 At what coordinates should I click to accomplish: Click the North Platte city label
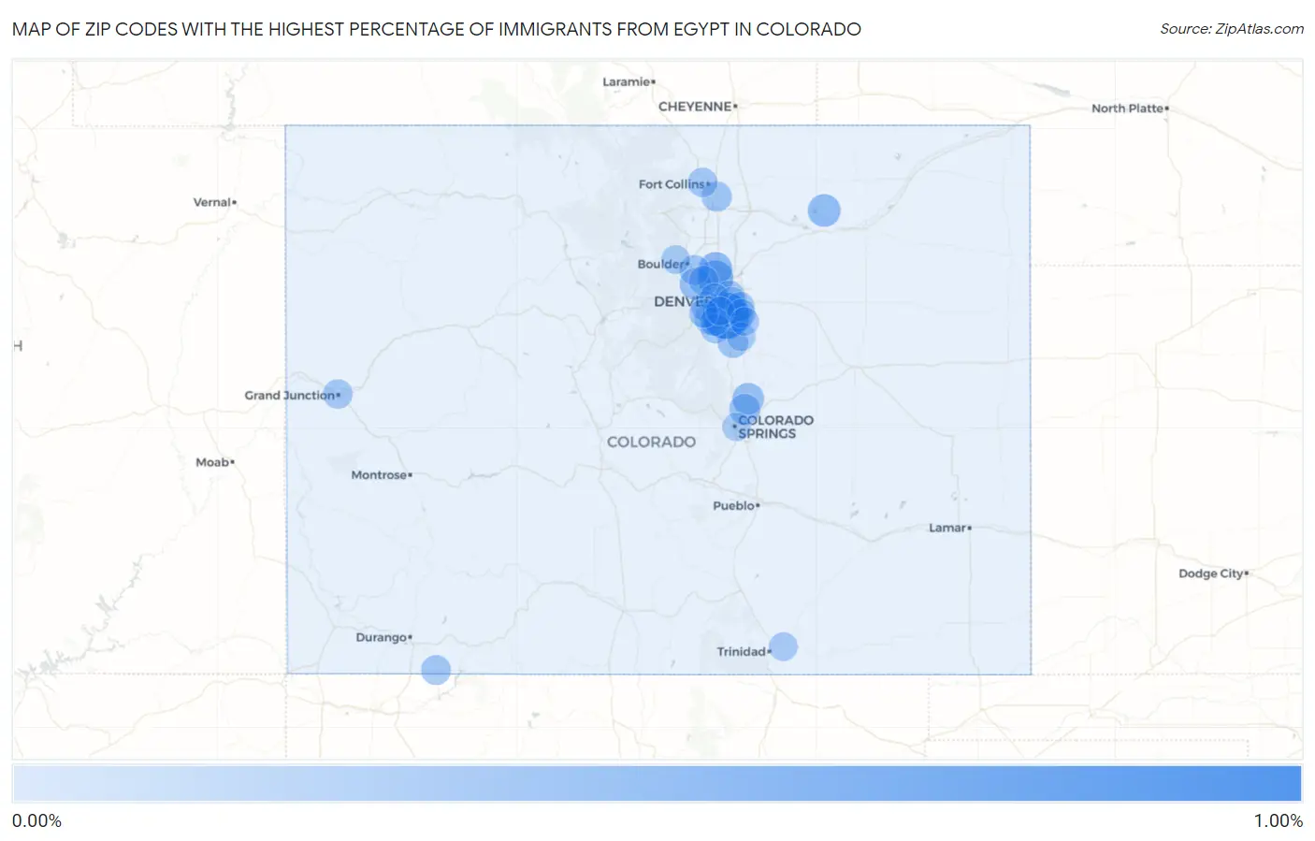point(1130,109)
